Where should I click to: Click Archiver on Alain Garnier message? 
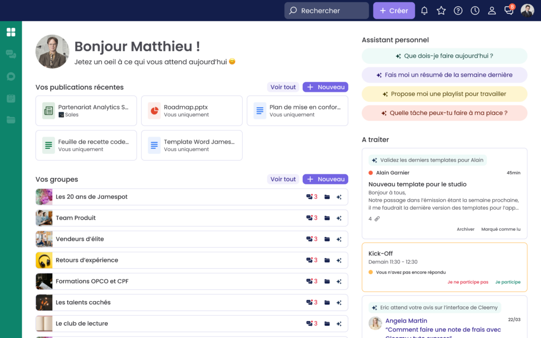[x=465, y=229]
